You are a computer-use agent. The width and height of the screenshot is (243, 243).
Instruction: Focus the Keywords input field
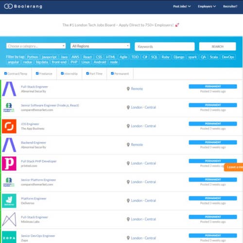tap(165, 47)
